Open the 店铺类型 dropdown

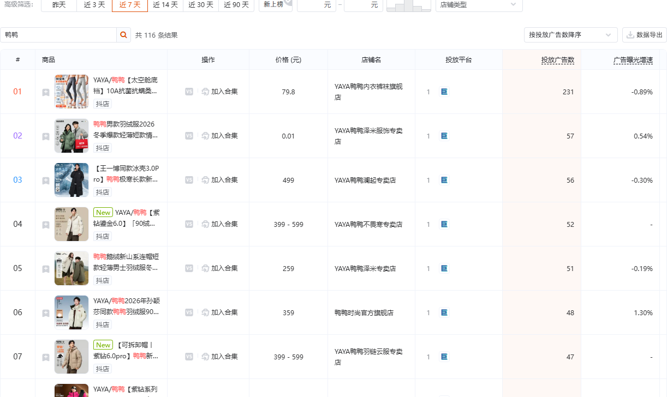(479, 4)
